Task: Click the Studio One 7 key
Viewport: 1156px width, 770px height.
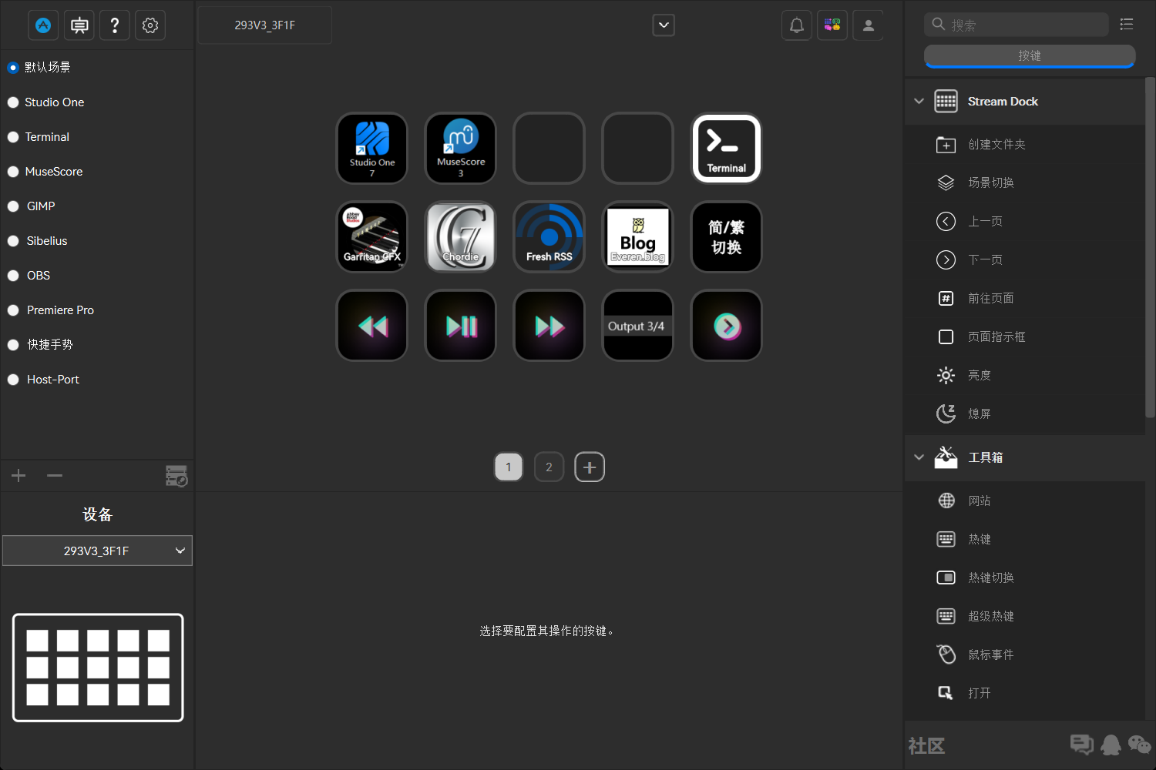Action: pos(372,149)
